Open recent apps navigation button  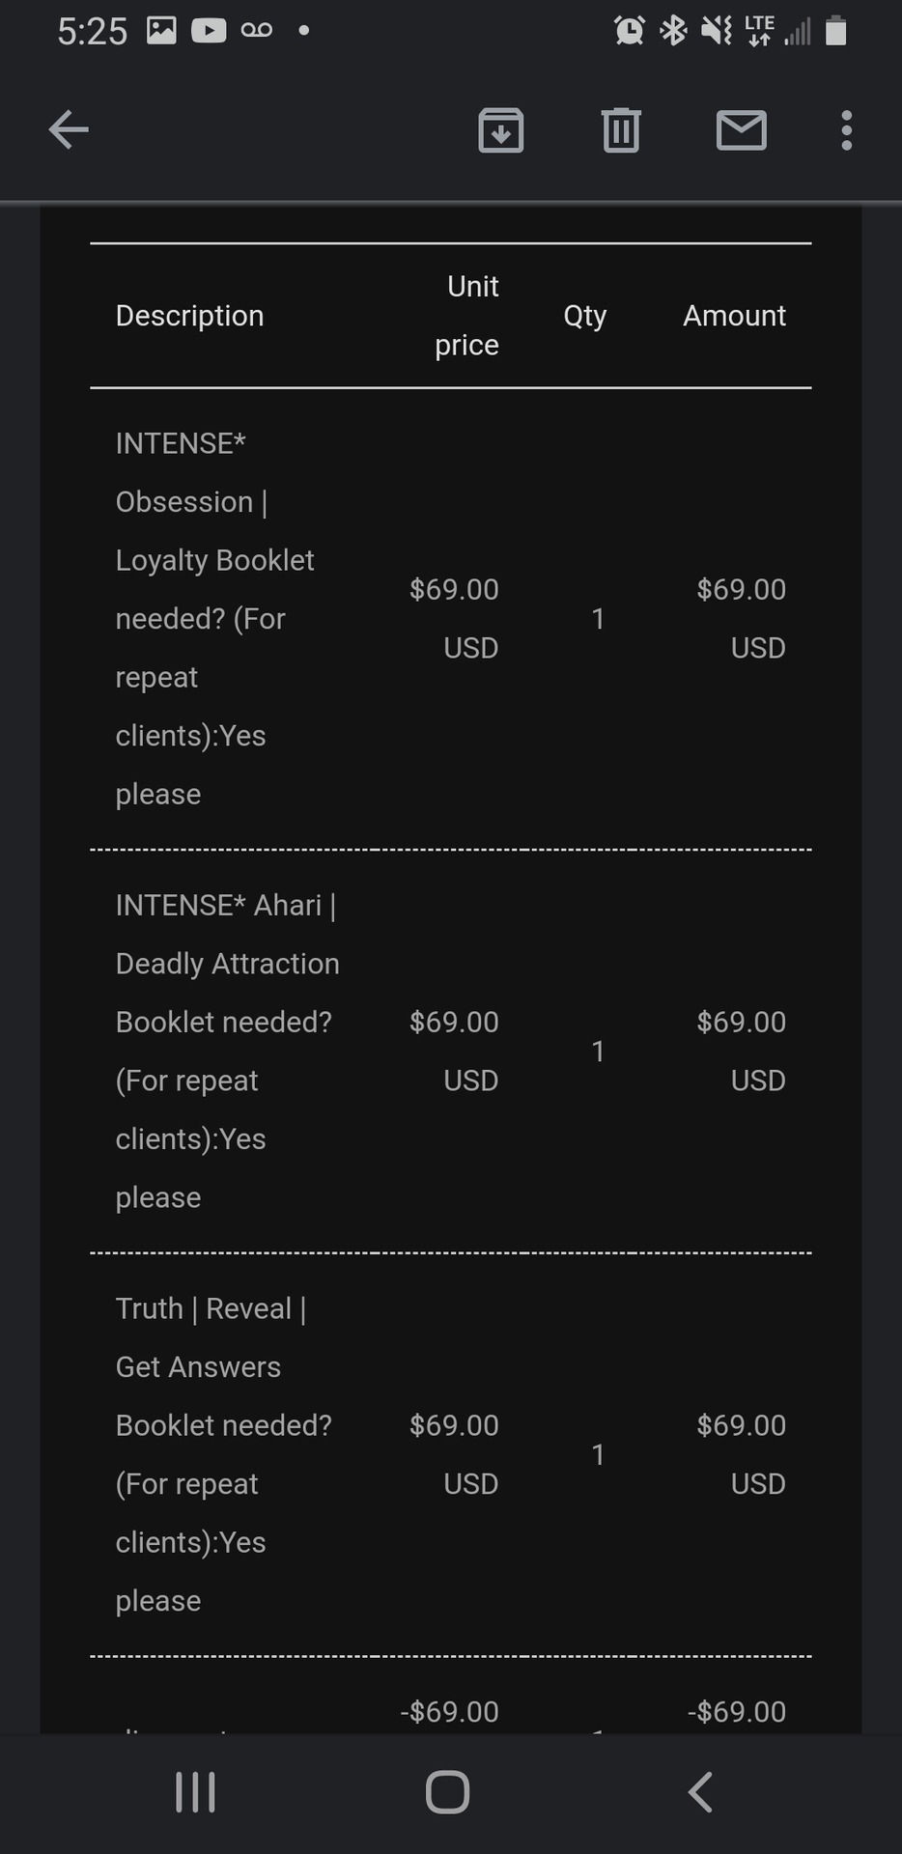(x=196, y=1792)
